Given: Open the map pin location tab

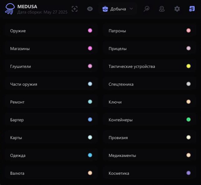Looking at the screenshot, I should 162,9.
